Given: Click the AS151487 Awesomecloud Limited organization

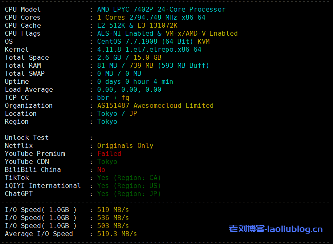Looking at the screenshot, I should [155, 105].
